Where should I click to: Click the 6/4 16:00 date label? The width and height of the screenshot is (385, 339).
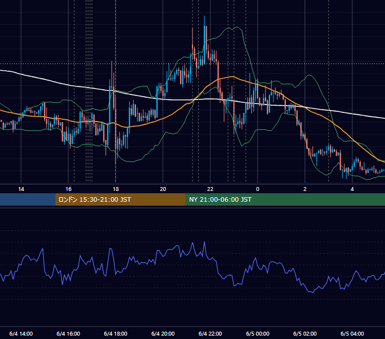69,333
